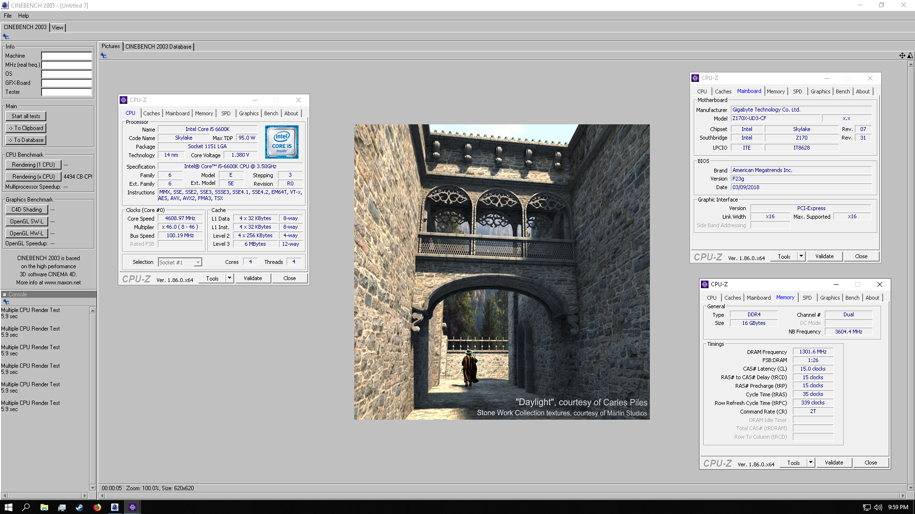The width and height of the screenshot is (915, 514).
Task: Click the pin icon in the Console panel
Action: click(x=6, y=302)
